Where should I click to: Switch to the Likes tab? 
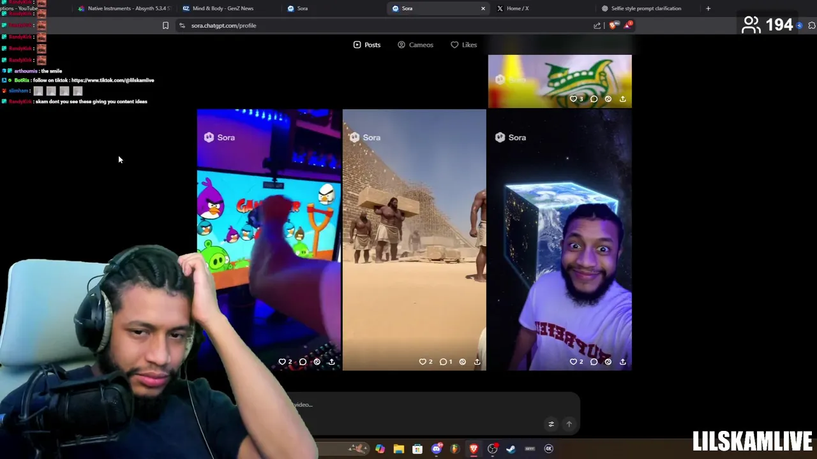(464, 45)
